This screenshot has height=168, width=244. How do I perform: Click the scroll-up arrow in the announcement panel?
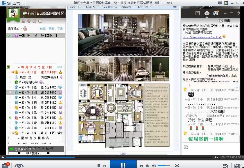tap(237, 88)
